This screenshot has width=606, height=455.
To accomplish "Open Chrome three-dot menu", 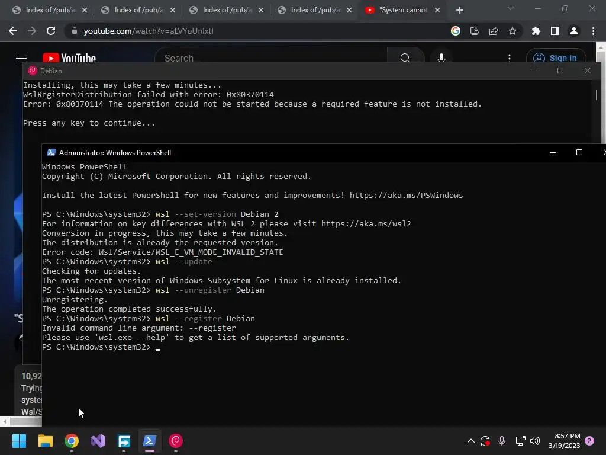I will click(593, 31).
